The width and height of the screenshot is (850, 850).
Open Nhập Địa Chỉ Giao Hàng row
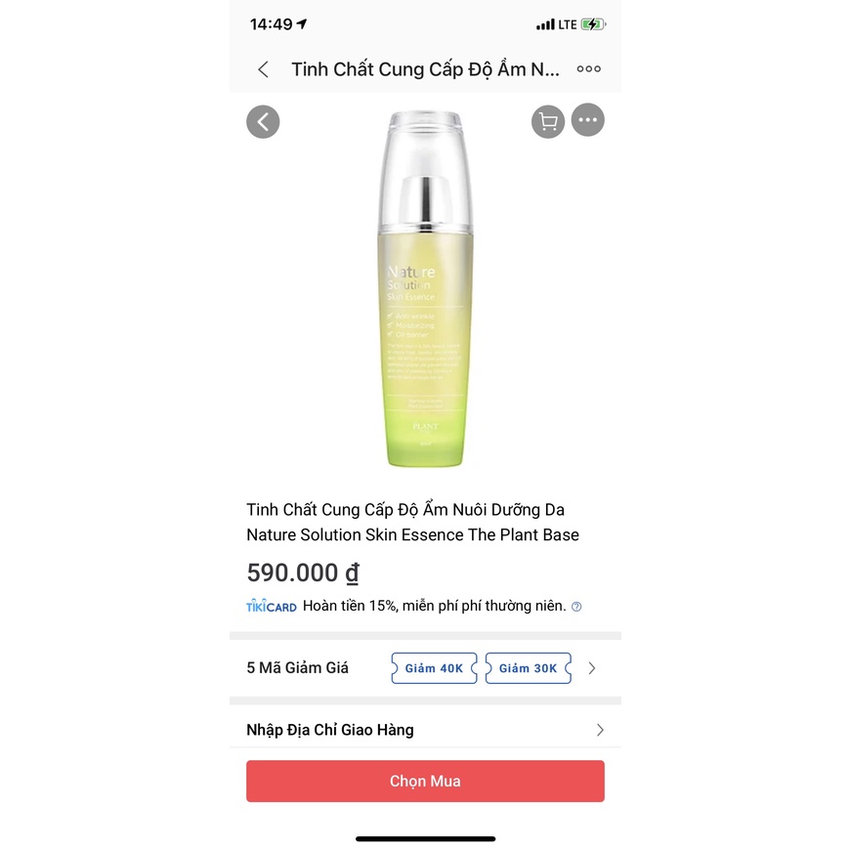(x=426, y=730)
